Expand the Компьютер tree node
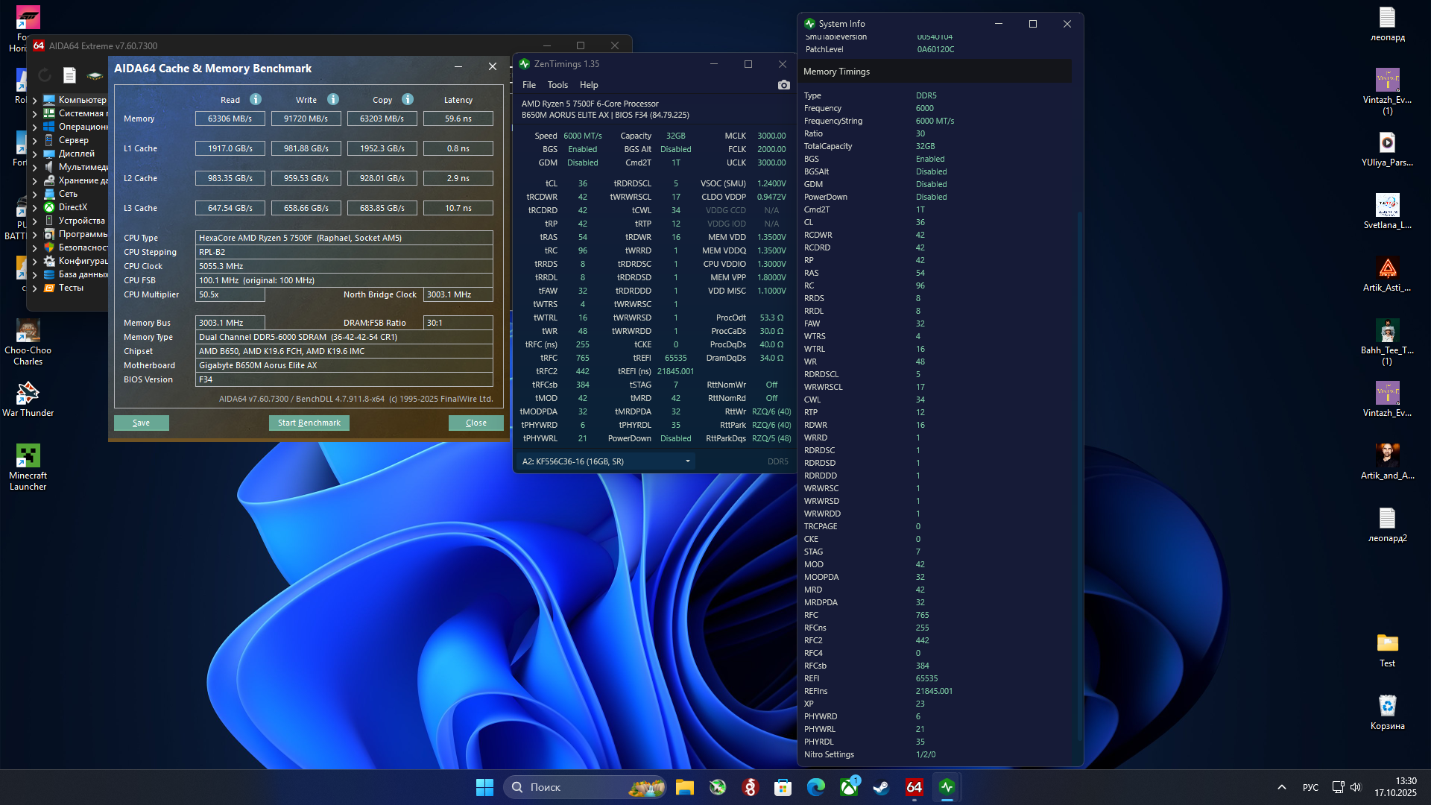Screen dimensions: 1431x805 pos(34,100)
